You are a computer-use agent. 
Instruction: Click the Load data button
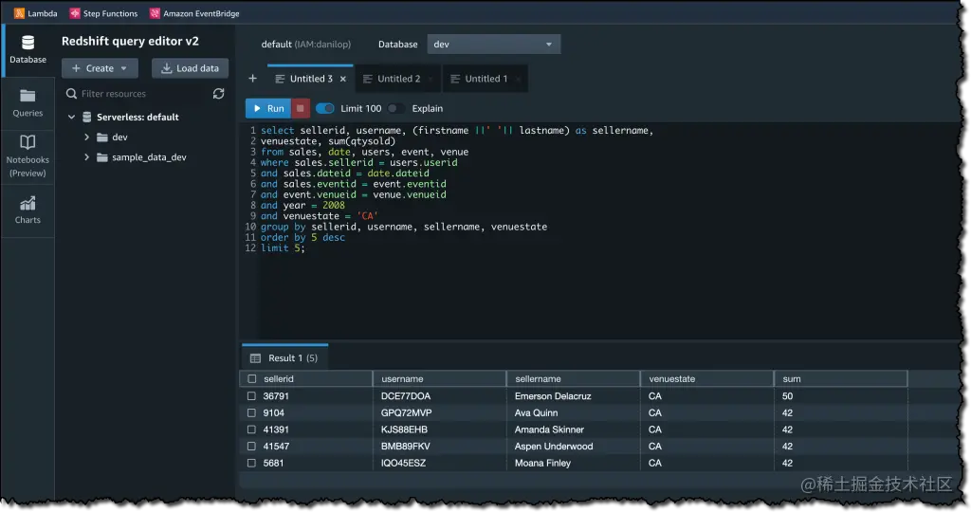pos(190,68)
